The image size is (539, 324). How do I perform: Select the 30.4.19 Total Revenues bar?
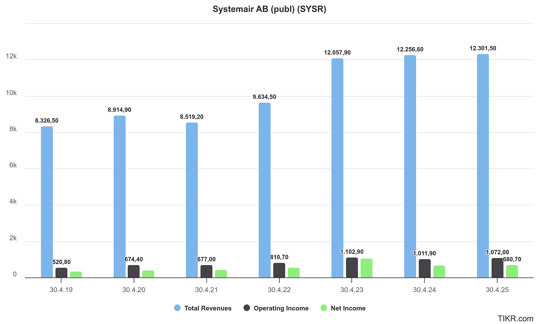tap(47, 202)
